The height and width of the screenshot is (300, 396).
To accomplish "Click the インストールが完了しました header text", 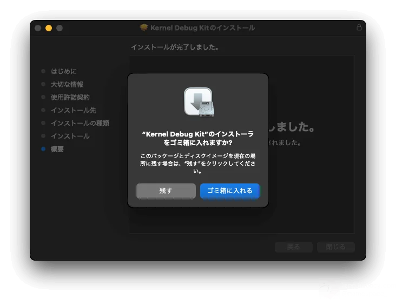I will tap(174, 47).
